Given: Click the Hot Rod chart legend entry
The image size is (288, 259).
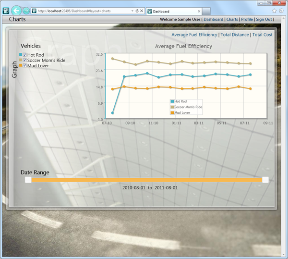Looking at the screenshot, I should point(179,101).
